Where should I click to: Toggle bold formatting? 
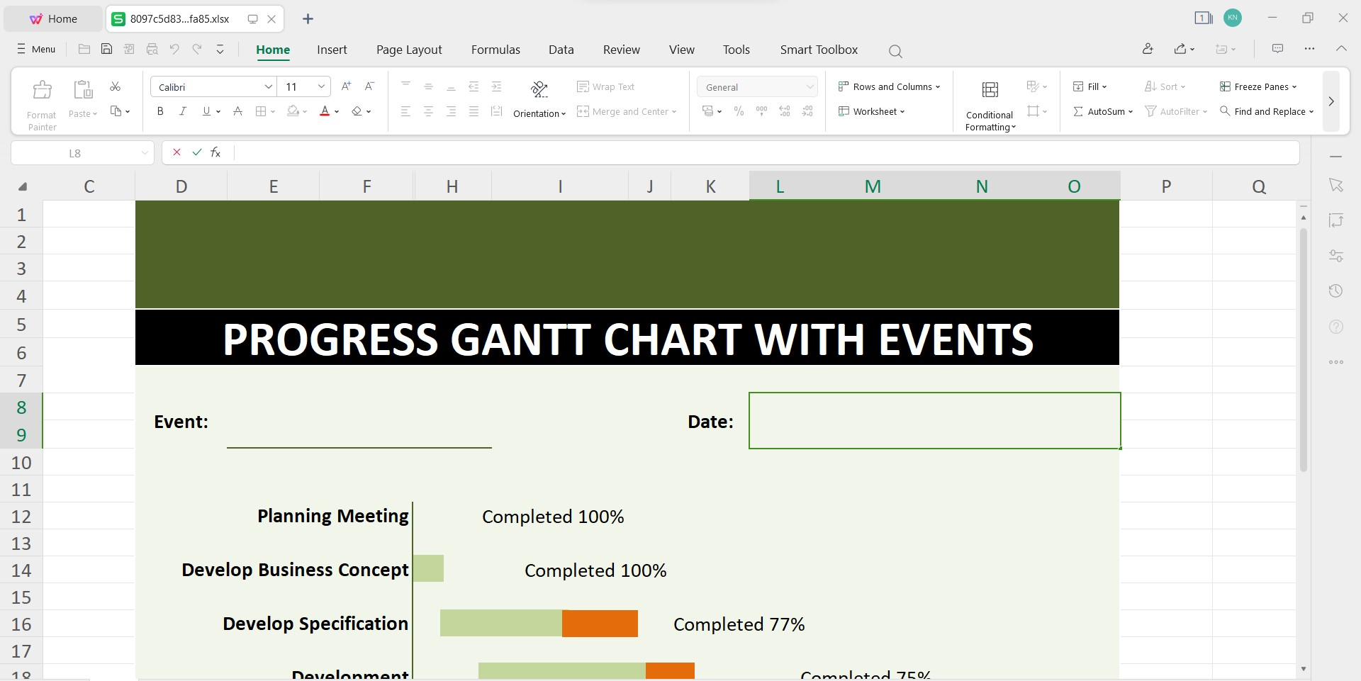pyautogui.click(x=159, y=111)
